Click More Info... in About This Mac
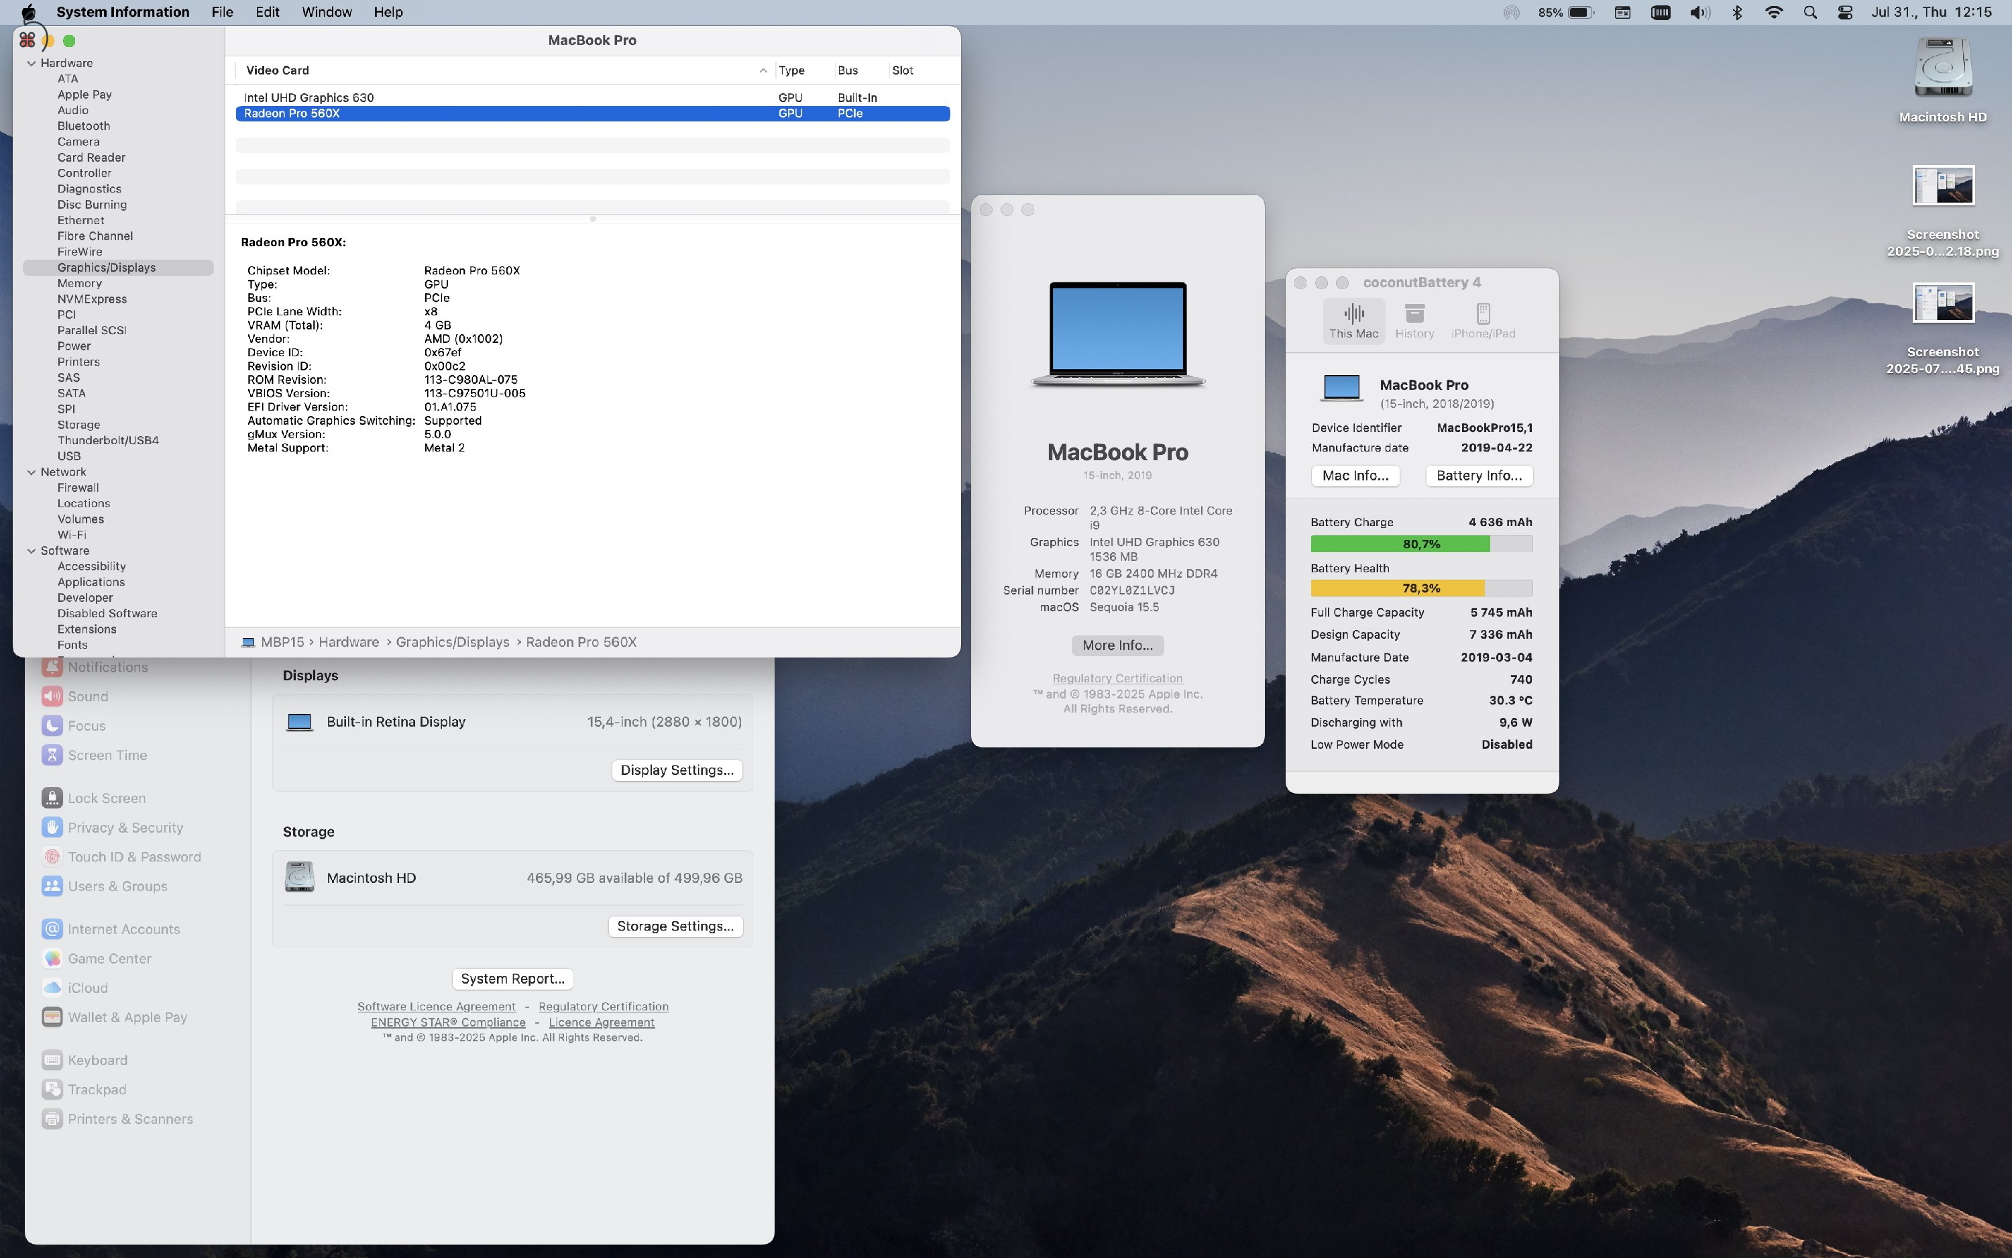This screenshot has width=2012, height=1258. pos(1117,645)
